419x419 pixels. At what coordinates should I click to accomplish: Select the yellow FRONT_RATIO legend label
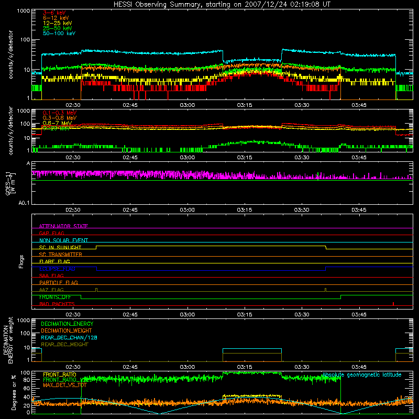point(60,374)
